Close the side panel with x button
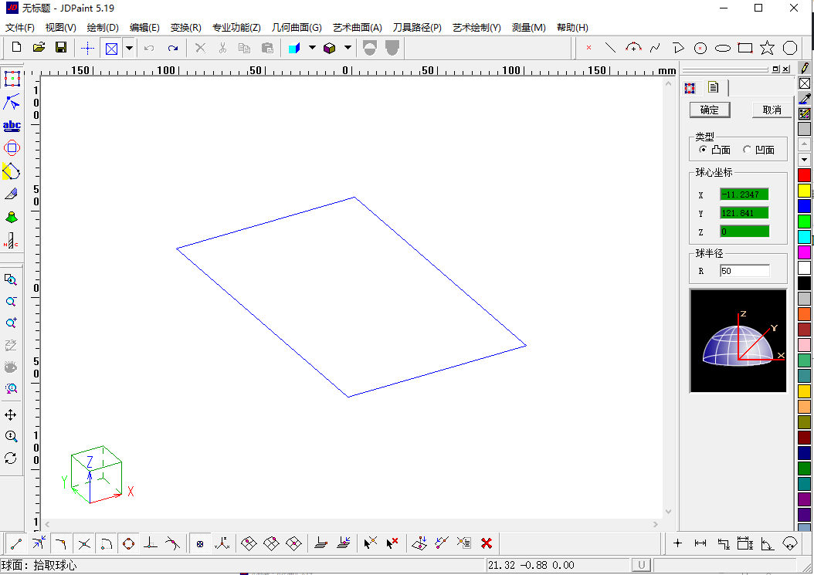814x575 pixels. coord(786,69)
